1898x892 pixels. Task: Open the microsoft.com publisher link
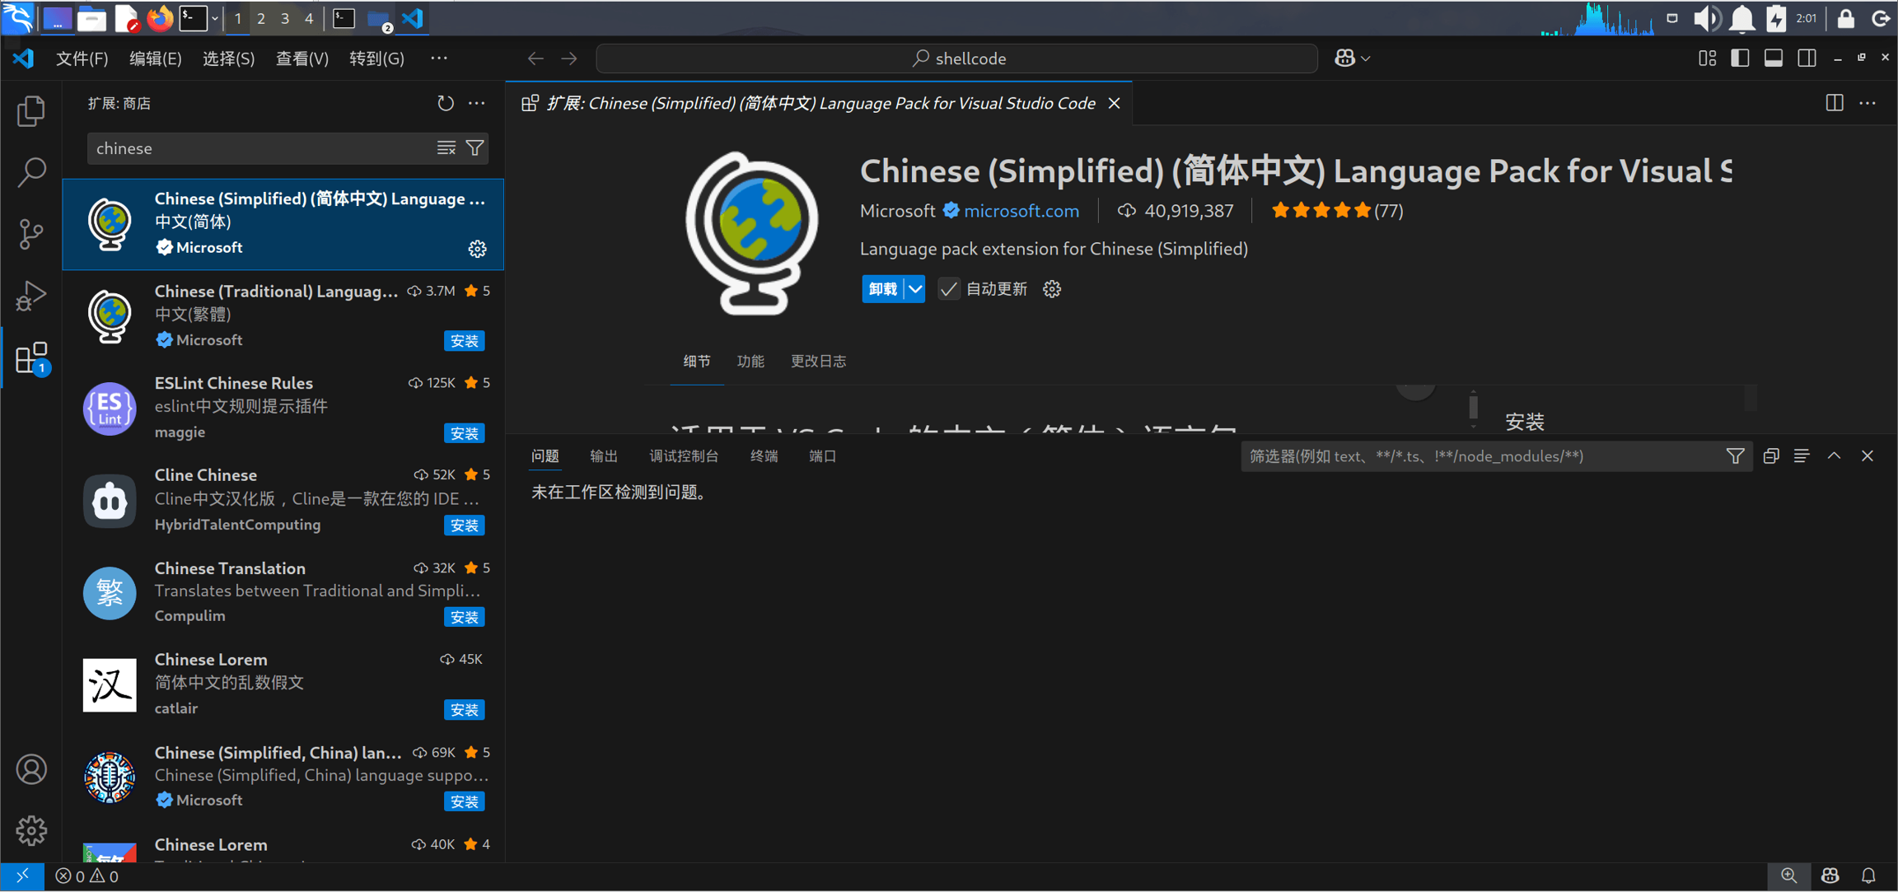[1021, 211]
